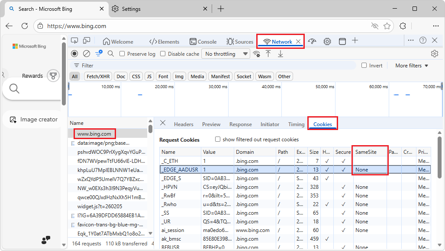Open Edge's Settings and more menu
This screenshot has width=445, height=251.
pos(436,26)
